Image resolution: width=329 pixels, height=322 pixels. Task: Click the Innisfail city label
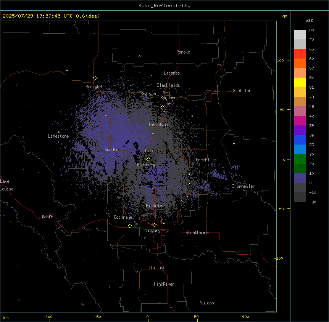(158, 125)
